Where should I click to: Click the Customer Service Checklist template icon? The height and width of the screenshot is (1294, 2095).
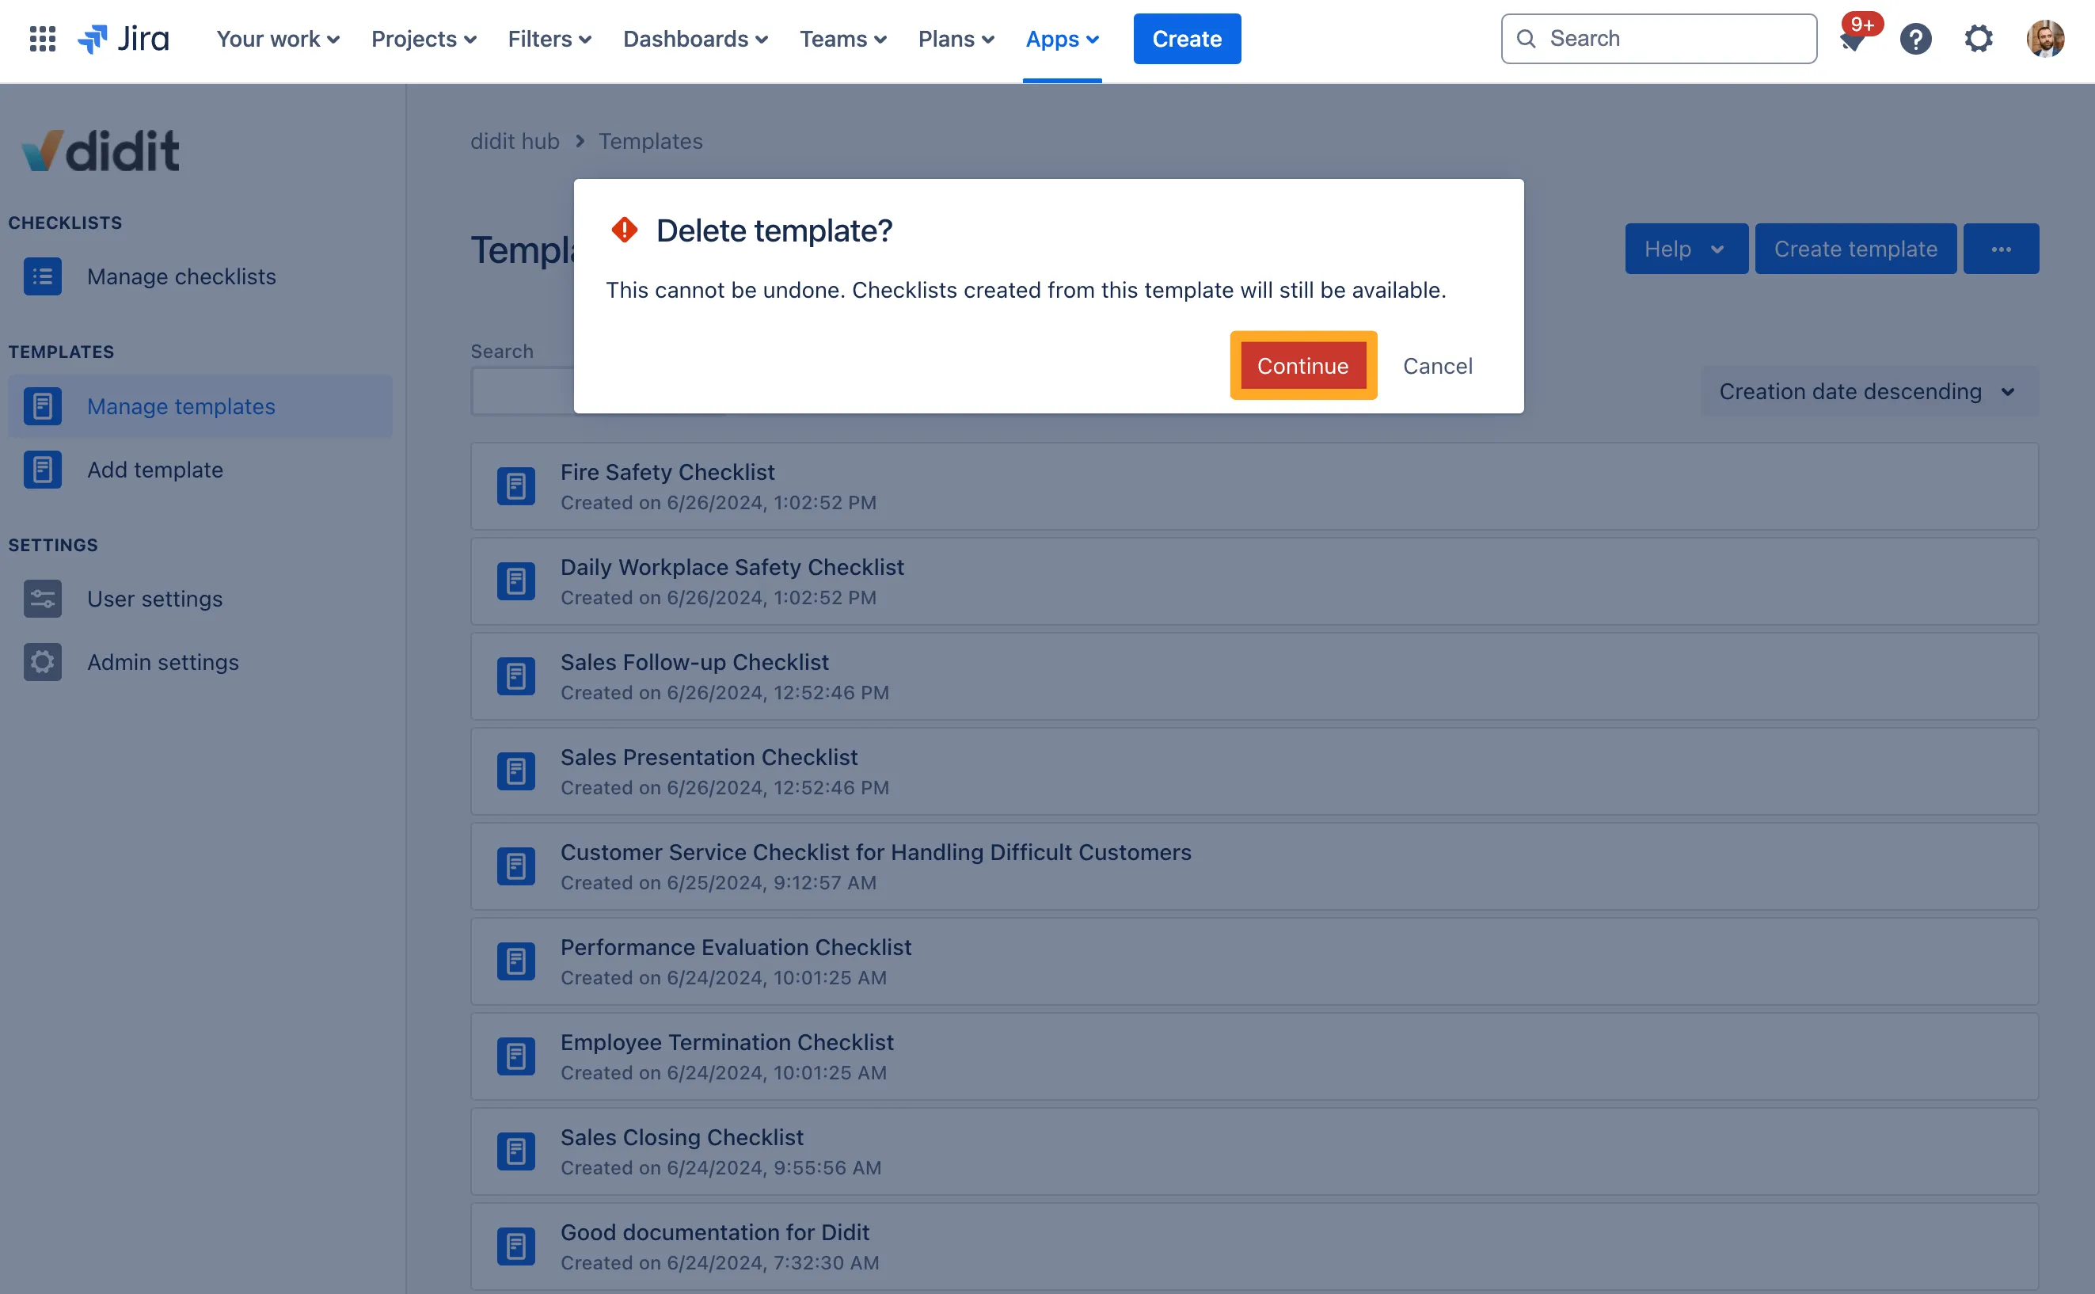click(516, 866)
